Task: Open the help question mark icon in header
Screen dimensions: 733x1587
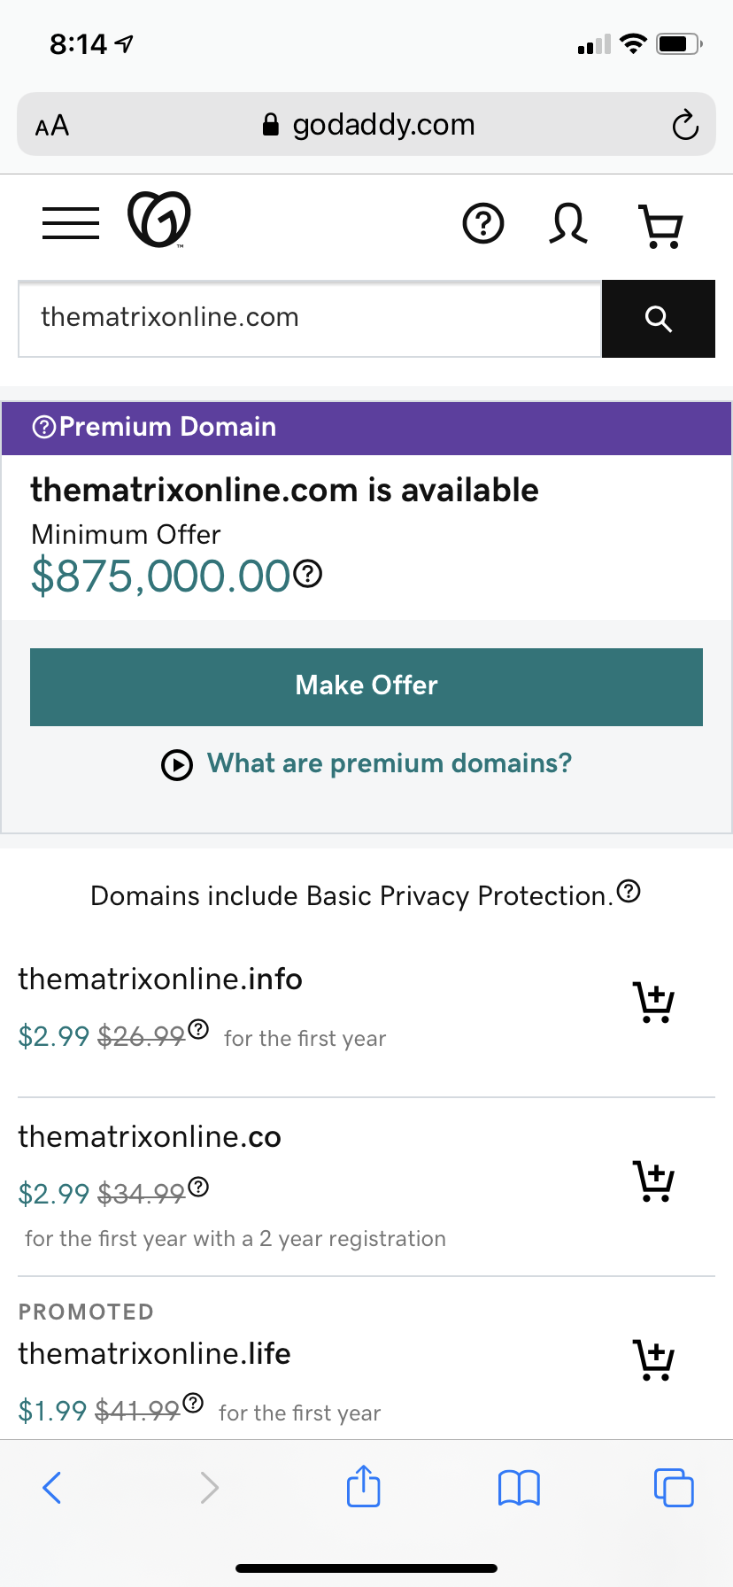Action: 483,223
